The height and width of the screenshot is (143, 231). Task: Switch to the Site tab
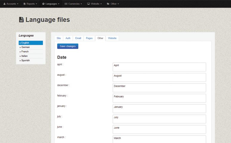(x=58, y=38)
